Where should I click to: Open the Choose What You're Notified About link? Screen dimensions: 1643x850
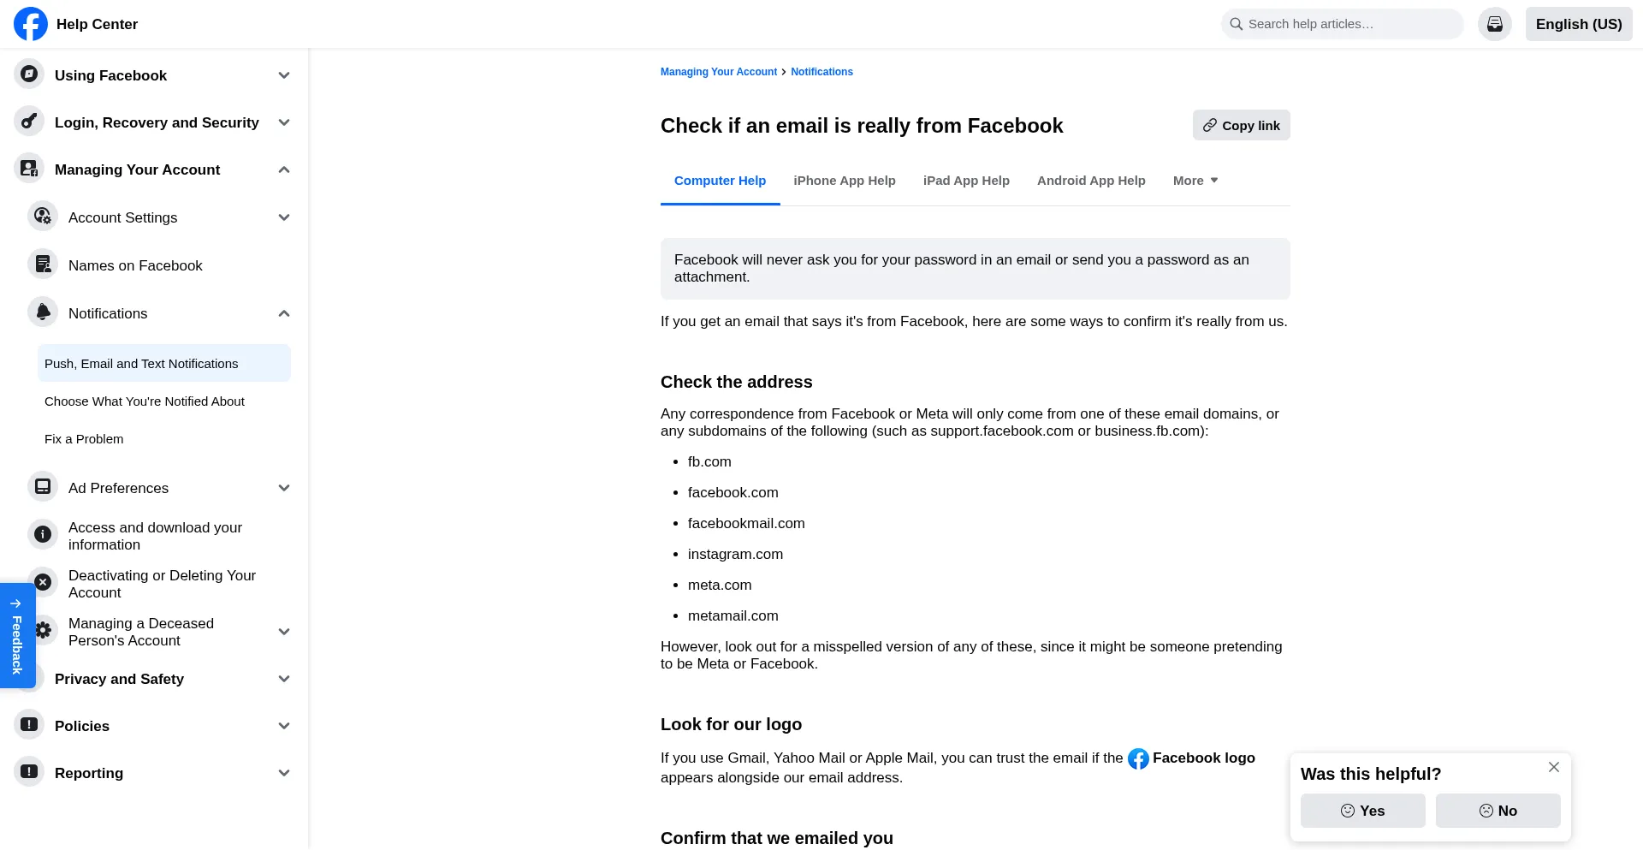click(x=145, y=401)
